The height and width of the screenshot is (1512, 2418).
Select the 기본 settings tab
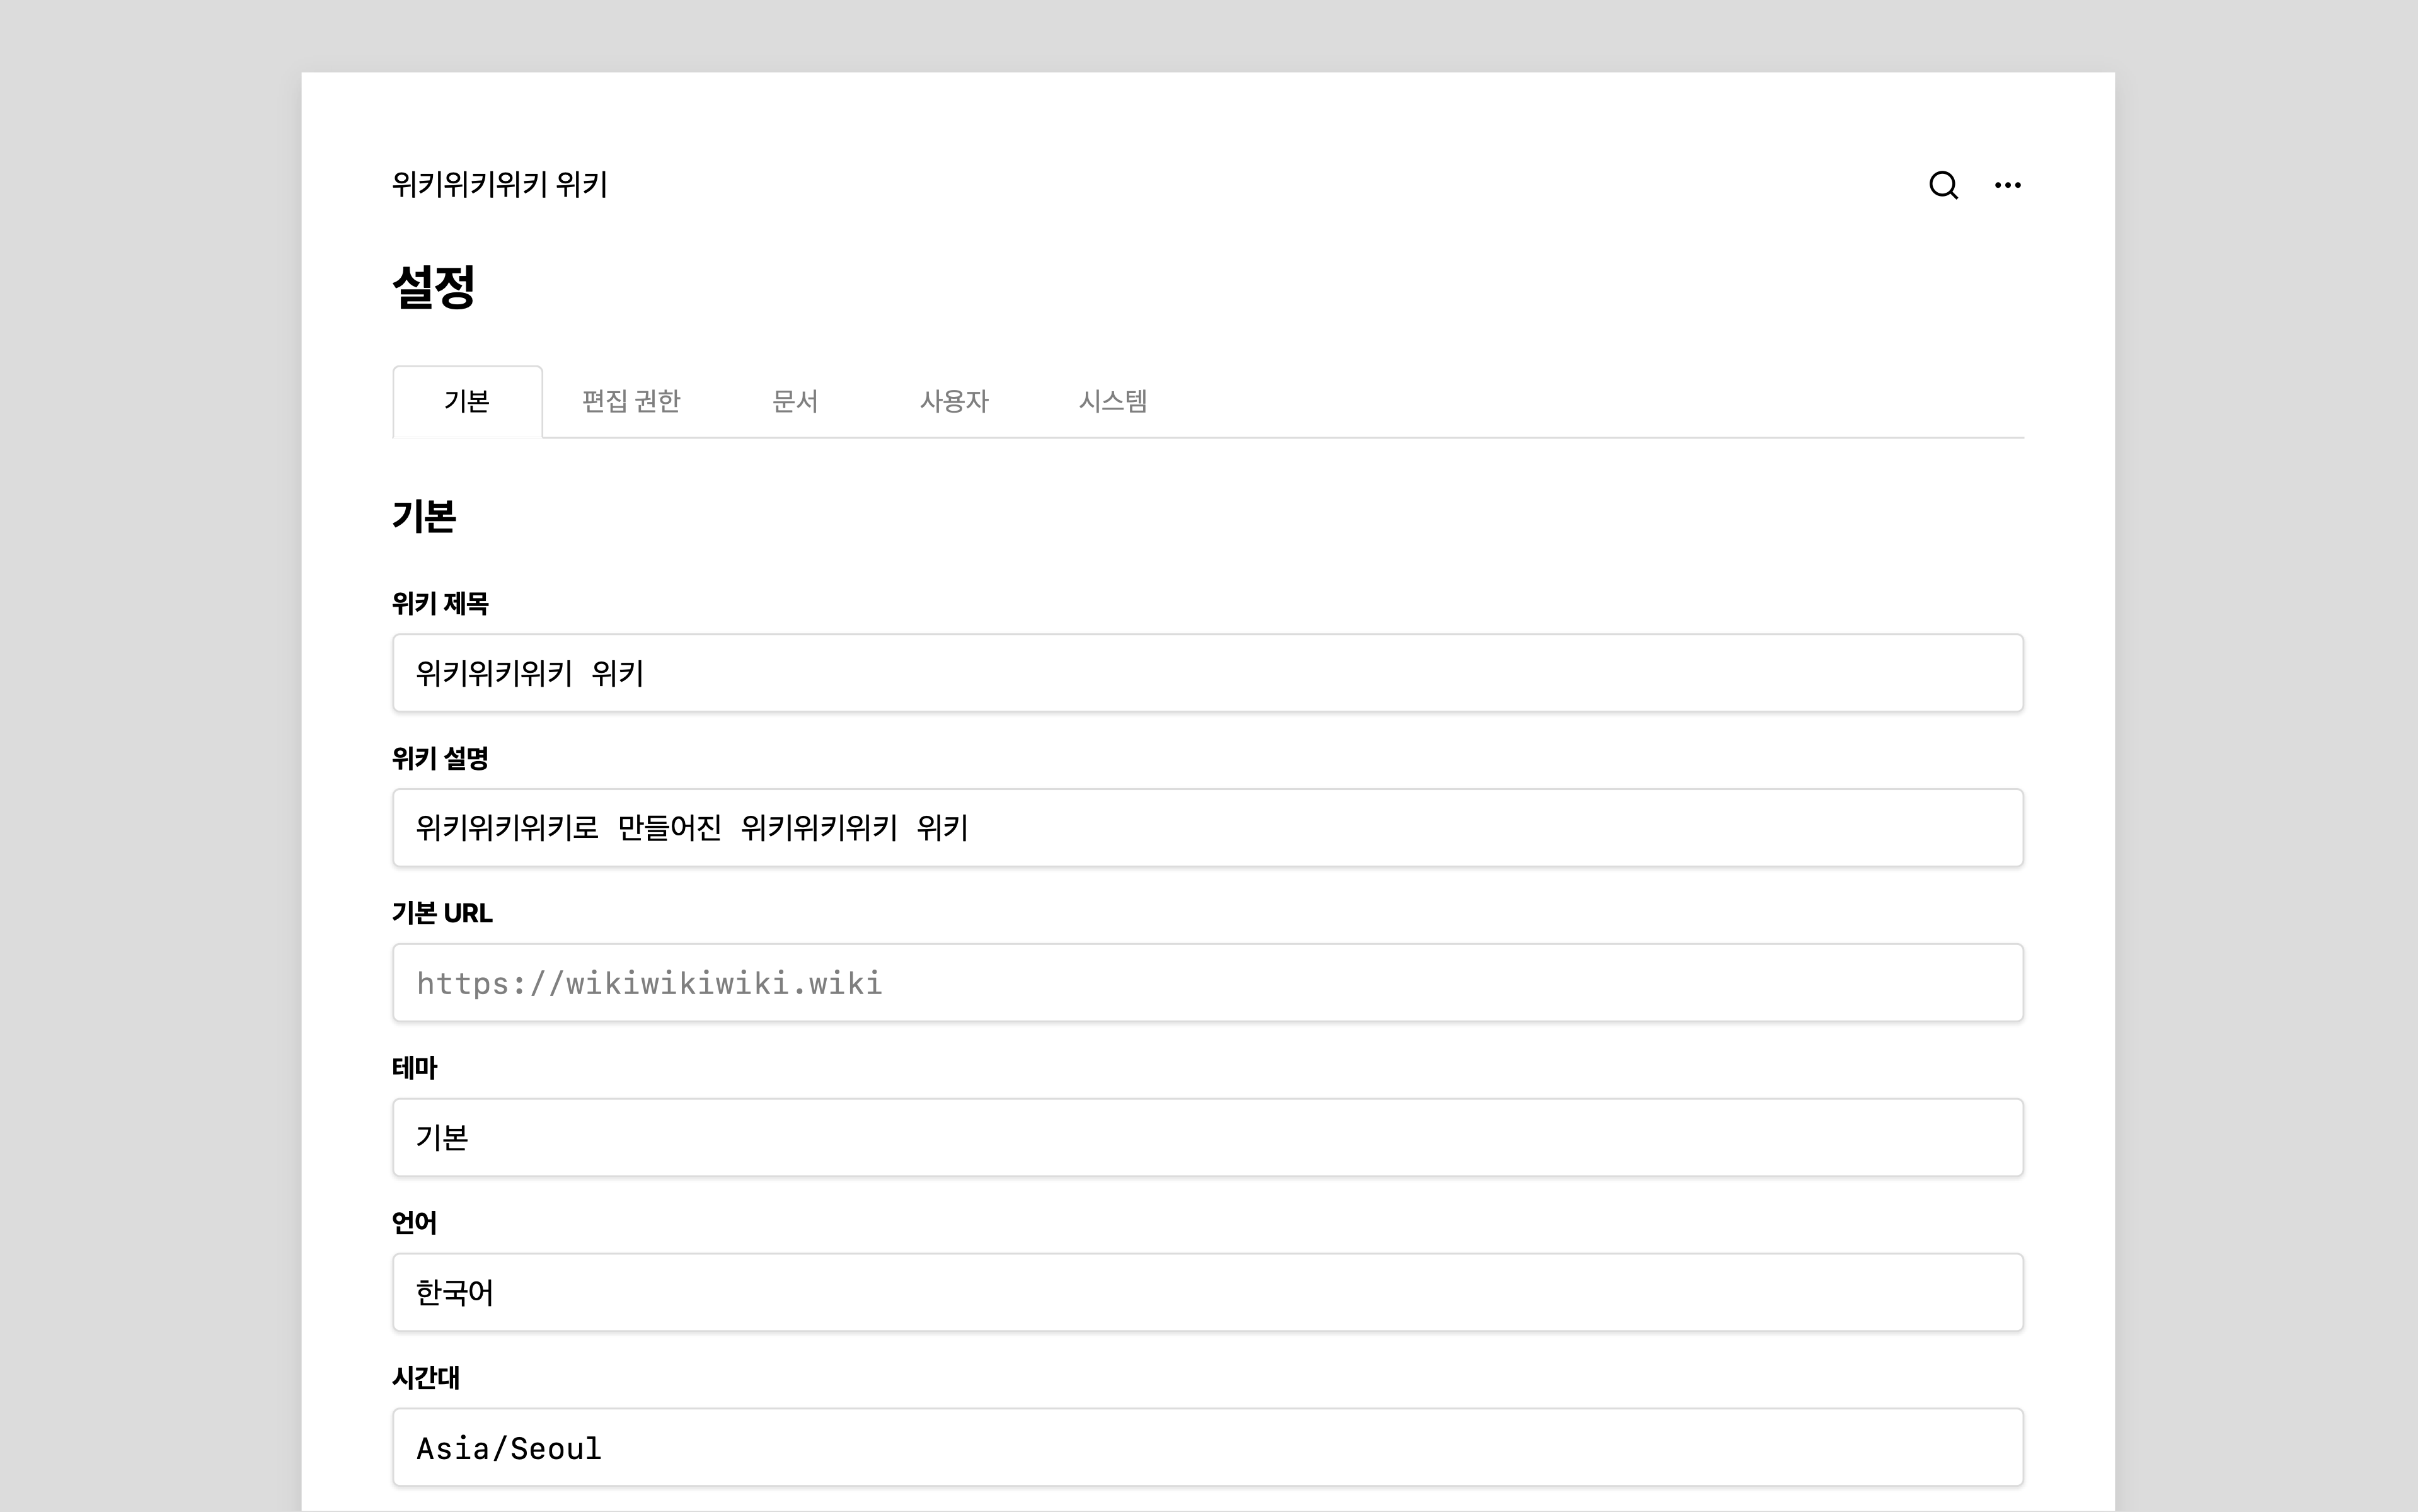point(467,402)
